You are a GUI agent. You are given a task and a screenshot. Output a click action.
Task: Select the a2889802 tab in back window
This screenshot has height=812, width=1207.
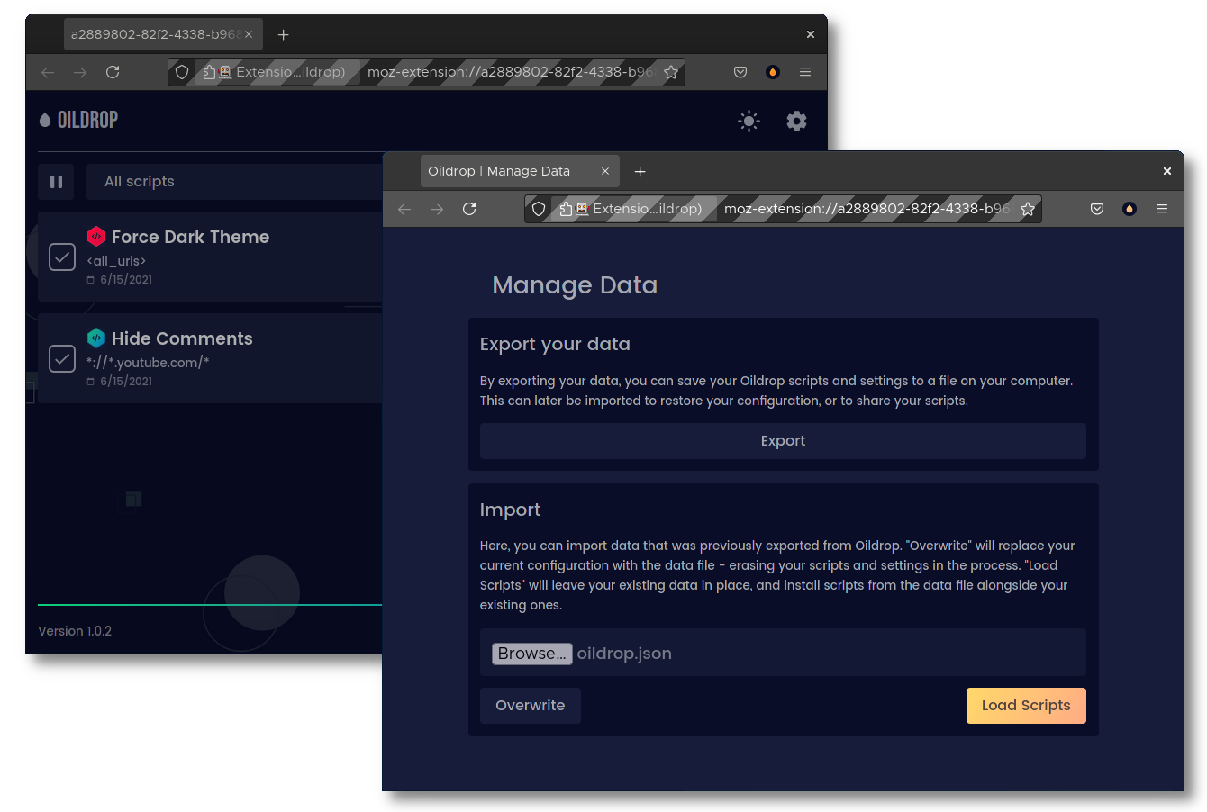click(x=163, y=34)
